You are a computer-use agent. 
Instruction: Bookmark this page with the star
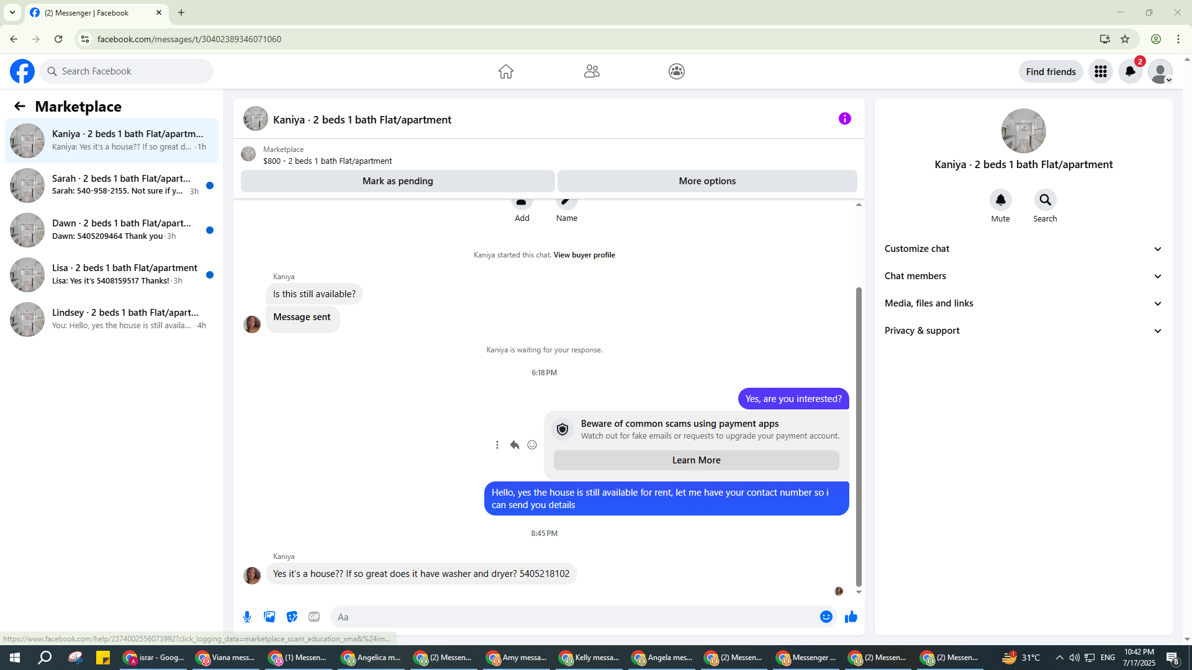point(1125,39)
